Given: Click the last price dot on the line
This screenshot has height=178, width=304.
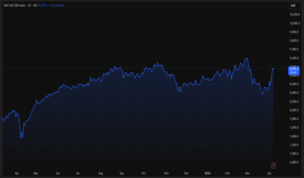Looking at the screenshot, I should (274, 69).
